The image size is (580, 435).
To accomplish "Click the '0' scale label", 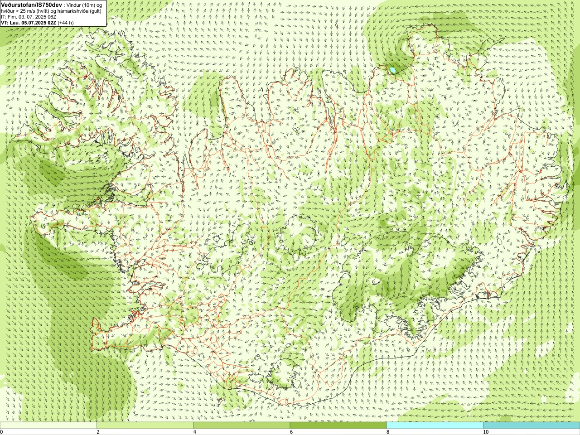I will pyautogui.click(x=2, y=432).
